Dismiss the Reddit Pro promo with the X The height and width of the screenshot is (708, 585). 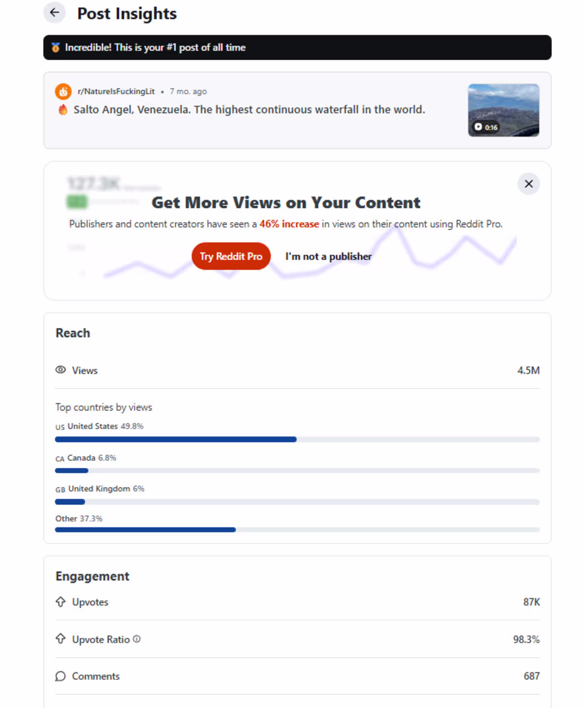pyautogui.click(x=529, y=184)
